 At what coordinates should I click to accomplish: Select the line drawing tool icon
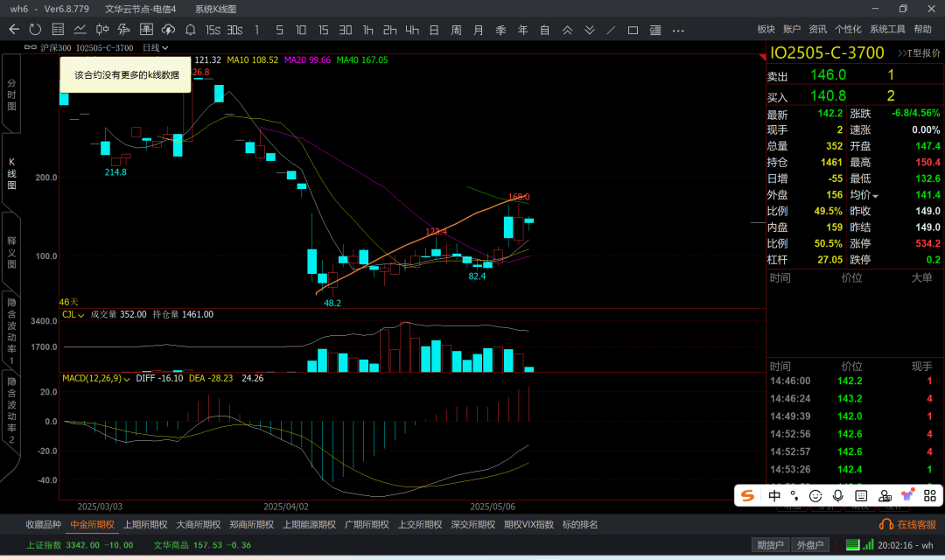pyautogui.click(x=611, y=30)
